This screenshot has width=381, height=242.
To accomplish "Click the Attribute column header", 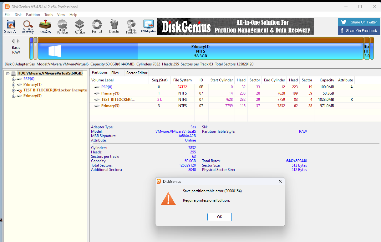I will click(345, 80).
